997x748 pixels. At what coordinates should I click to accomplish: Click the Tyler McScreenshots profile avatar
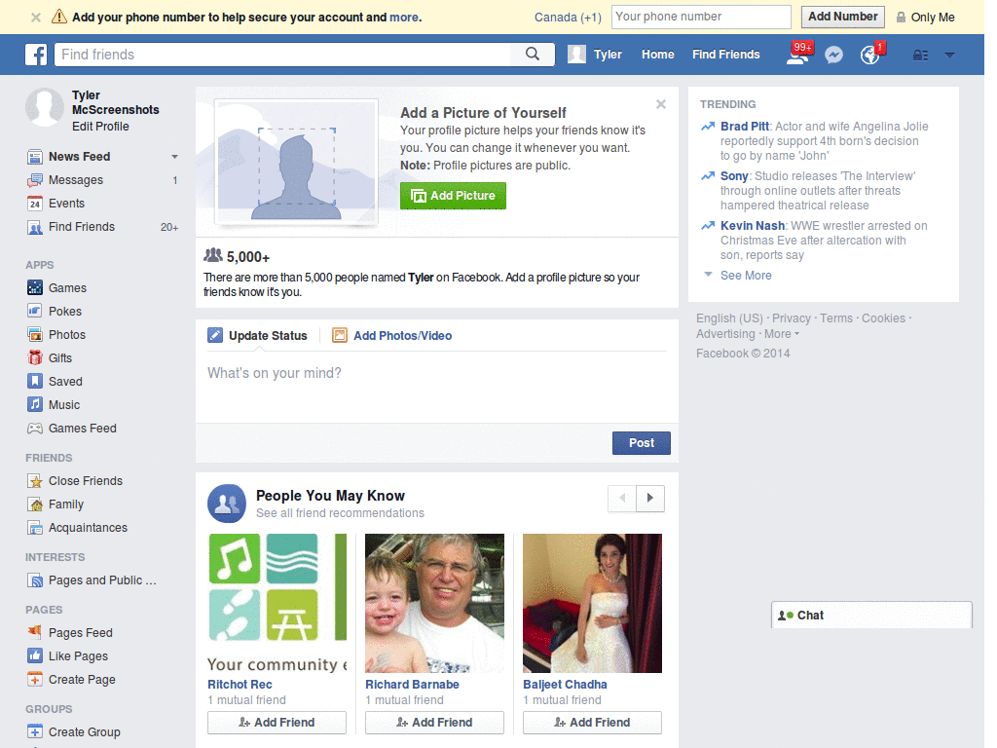(x=45, y=107)
